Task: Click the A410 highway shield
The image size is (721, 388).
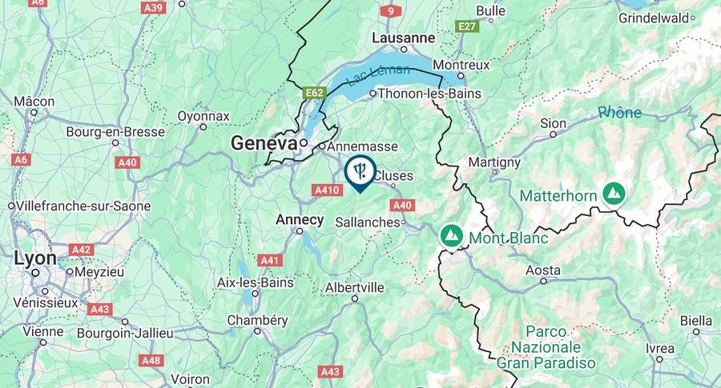Action: 327,190
